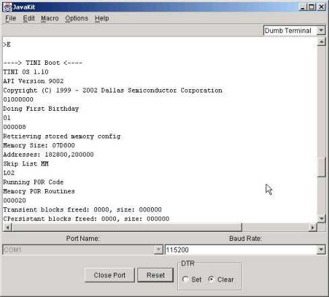Image resolution: width=329 pixels, height=297 pixels.
Task: Click the '000008' line
Action: point(14,127)
